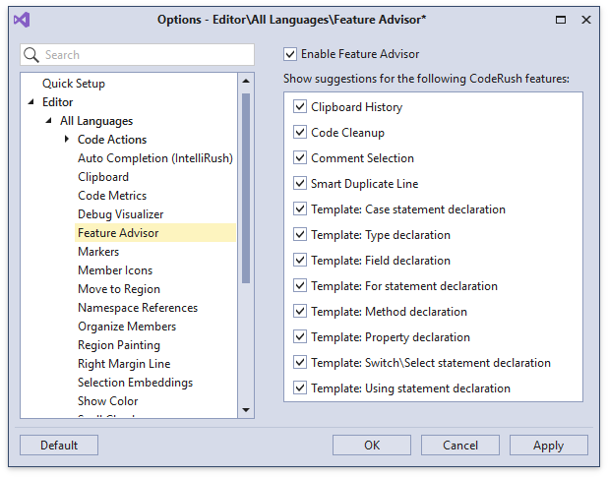608x477 pixels.
Task: Click the search magnifier icon
Action: [x=31, y=55]
